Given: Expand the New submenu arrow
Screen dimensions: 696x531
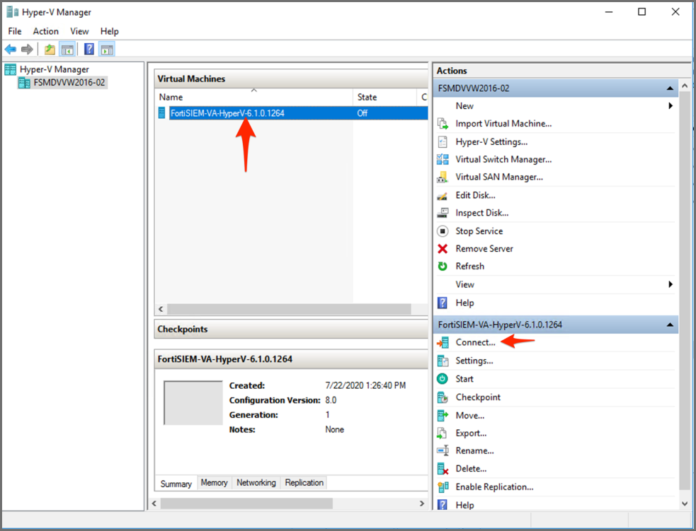Looking at the screenshot, I should [671, 106].
